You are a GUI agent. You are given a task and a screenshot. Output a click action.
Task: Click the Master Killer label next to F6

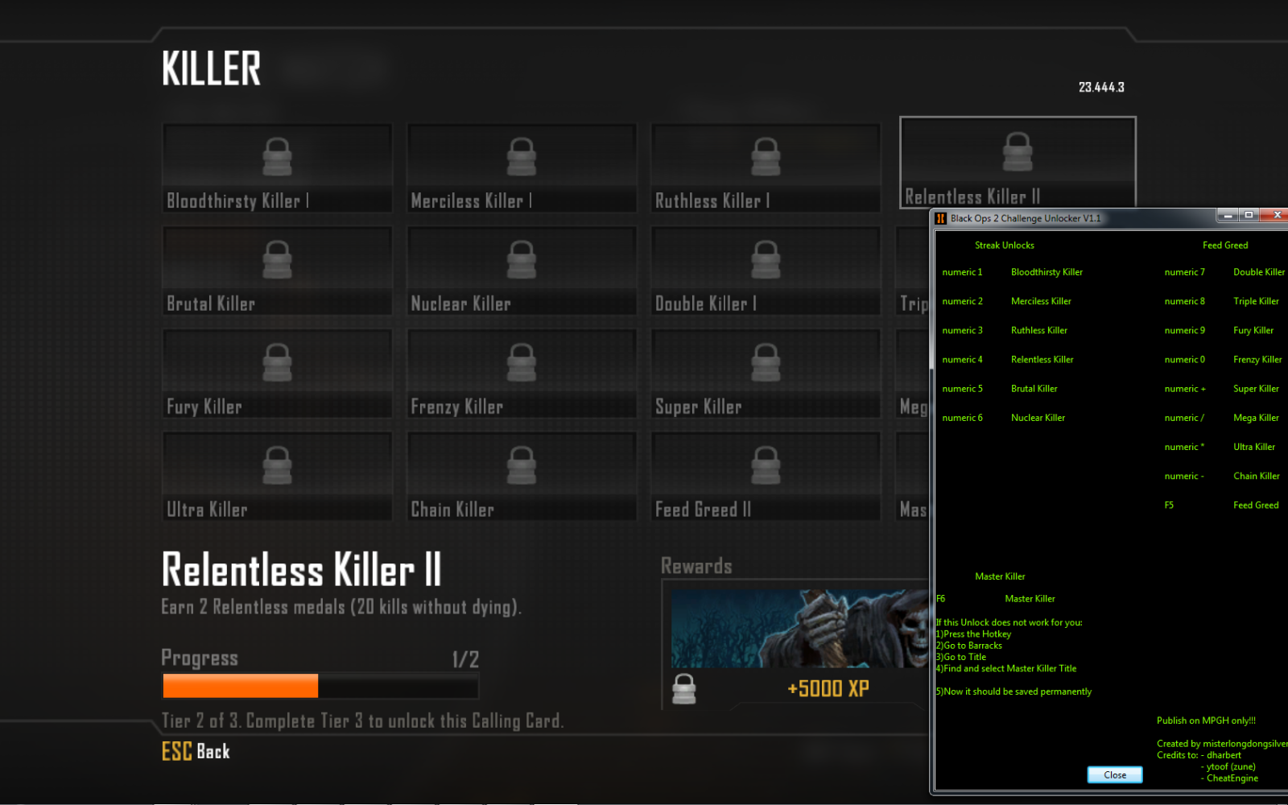[1030, 599]
